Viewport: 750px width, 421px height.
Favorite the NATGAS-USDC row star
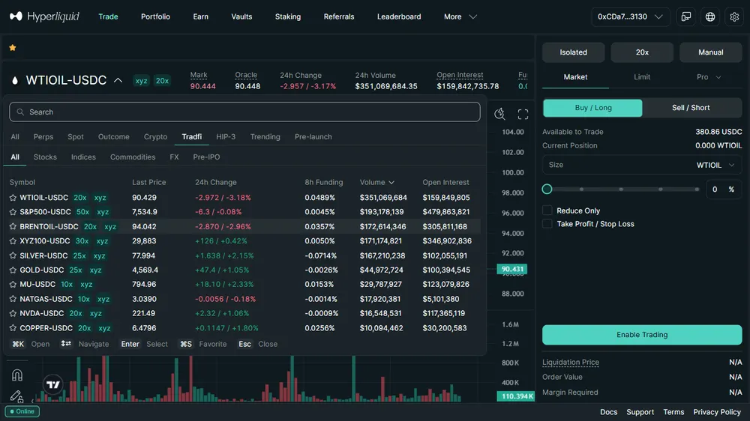tap(13, 299)
